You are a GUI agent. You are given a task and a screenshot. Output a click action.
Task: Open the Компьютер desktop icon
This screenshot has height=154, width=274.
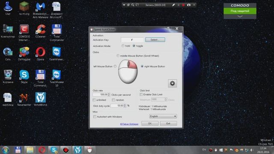(8, 31)
